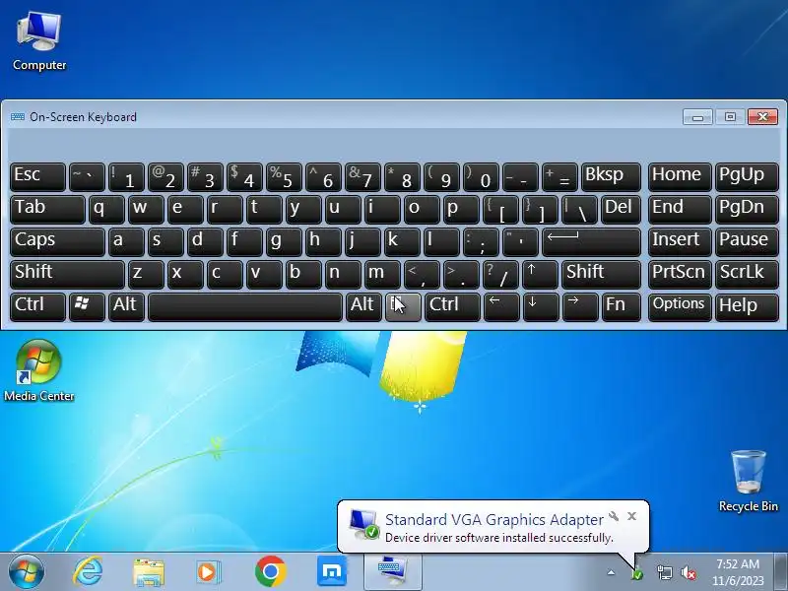Viewport: 788px width, 591px height.
Task: Click the Help key
Action: click(747, 307)
